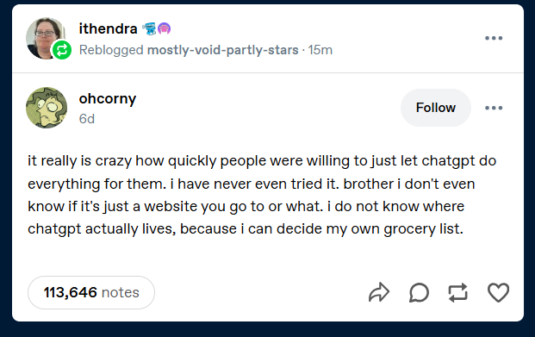Open the 15m reblog timestamp
The width and height of the screenshot is (535, 337).
coord(320,50)
